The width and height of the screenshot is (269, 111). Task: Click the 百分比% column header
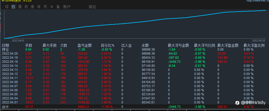(107, 45)
